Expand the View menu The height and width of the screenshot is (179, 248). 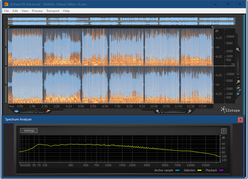pos(25,11)
